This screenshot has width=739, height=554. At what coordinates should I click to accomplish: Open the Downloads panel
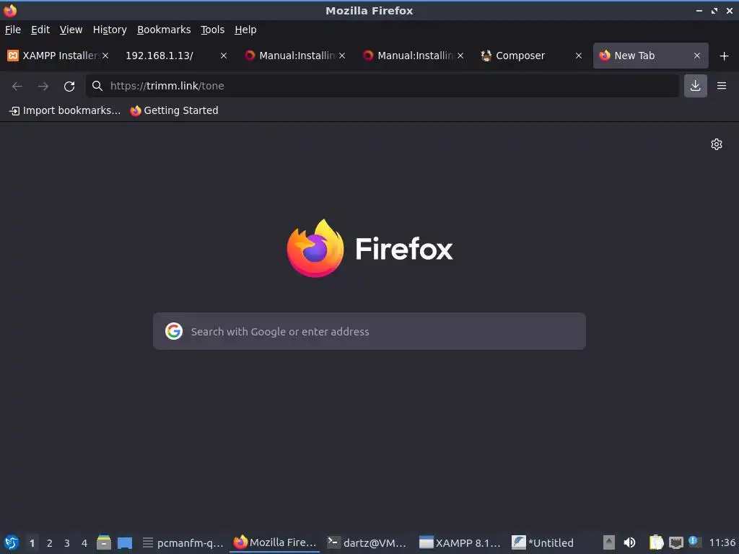pyautogui.click(x=695, y=86)
